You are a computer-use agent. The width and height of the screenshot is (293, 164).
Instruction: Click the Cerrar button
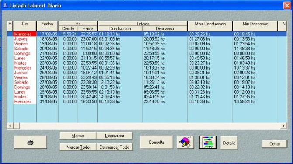coord(275,144)
